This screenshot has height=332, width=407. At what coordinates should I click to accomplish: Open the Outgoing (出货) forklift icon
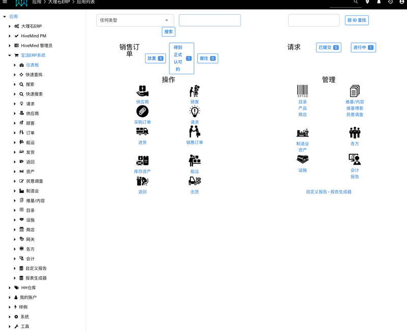tap(194, 181)
